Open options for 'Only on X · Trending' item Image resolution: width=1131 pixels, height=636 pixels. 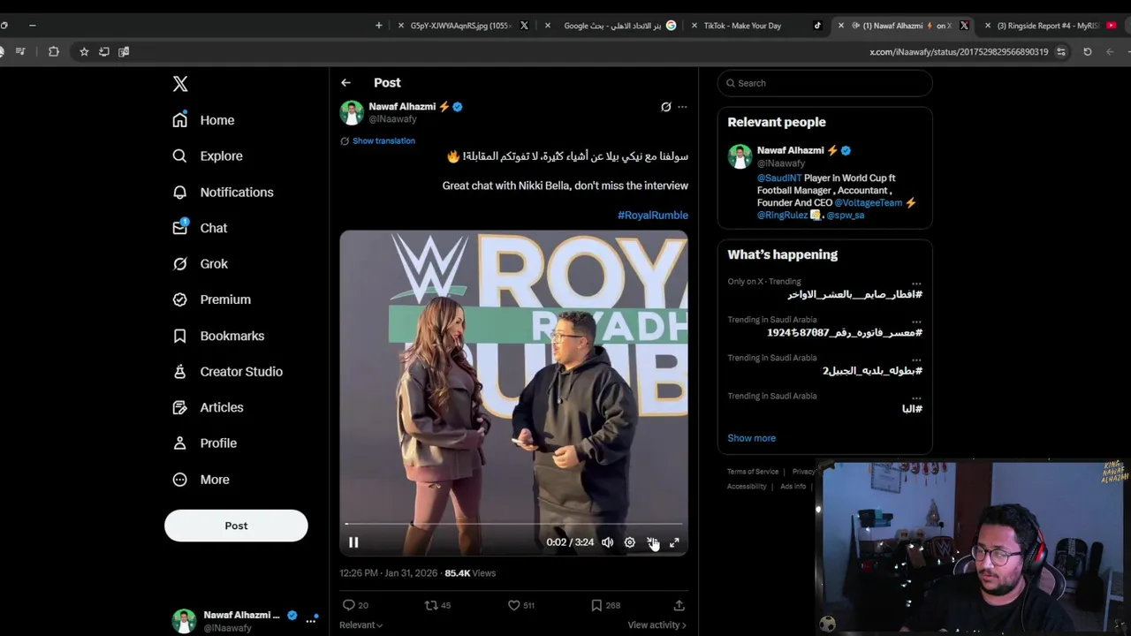[x=916, y=283]
